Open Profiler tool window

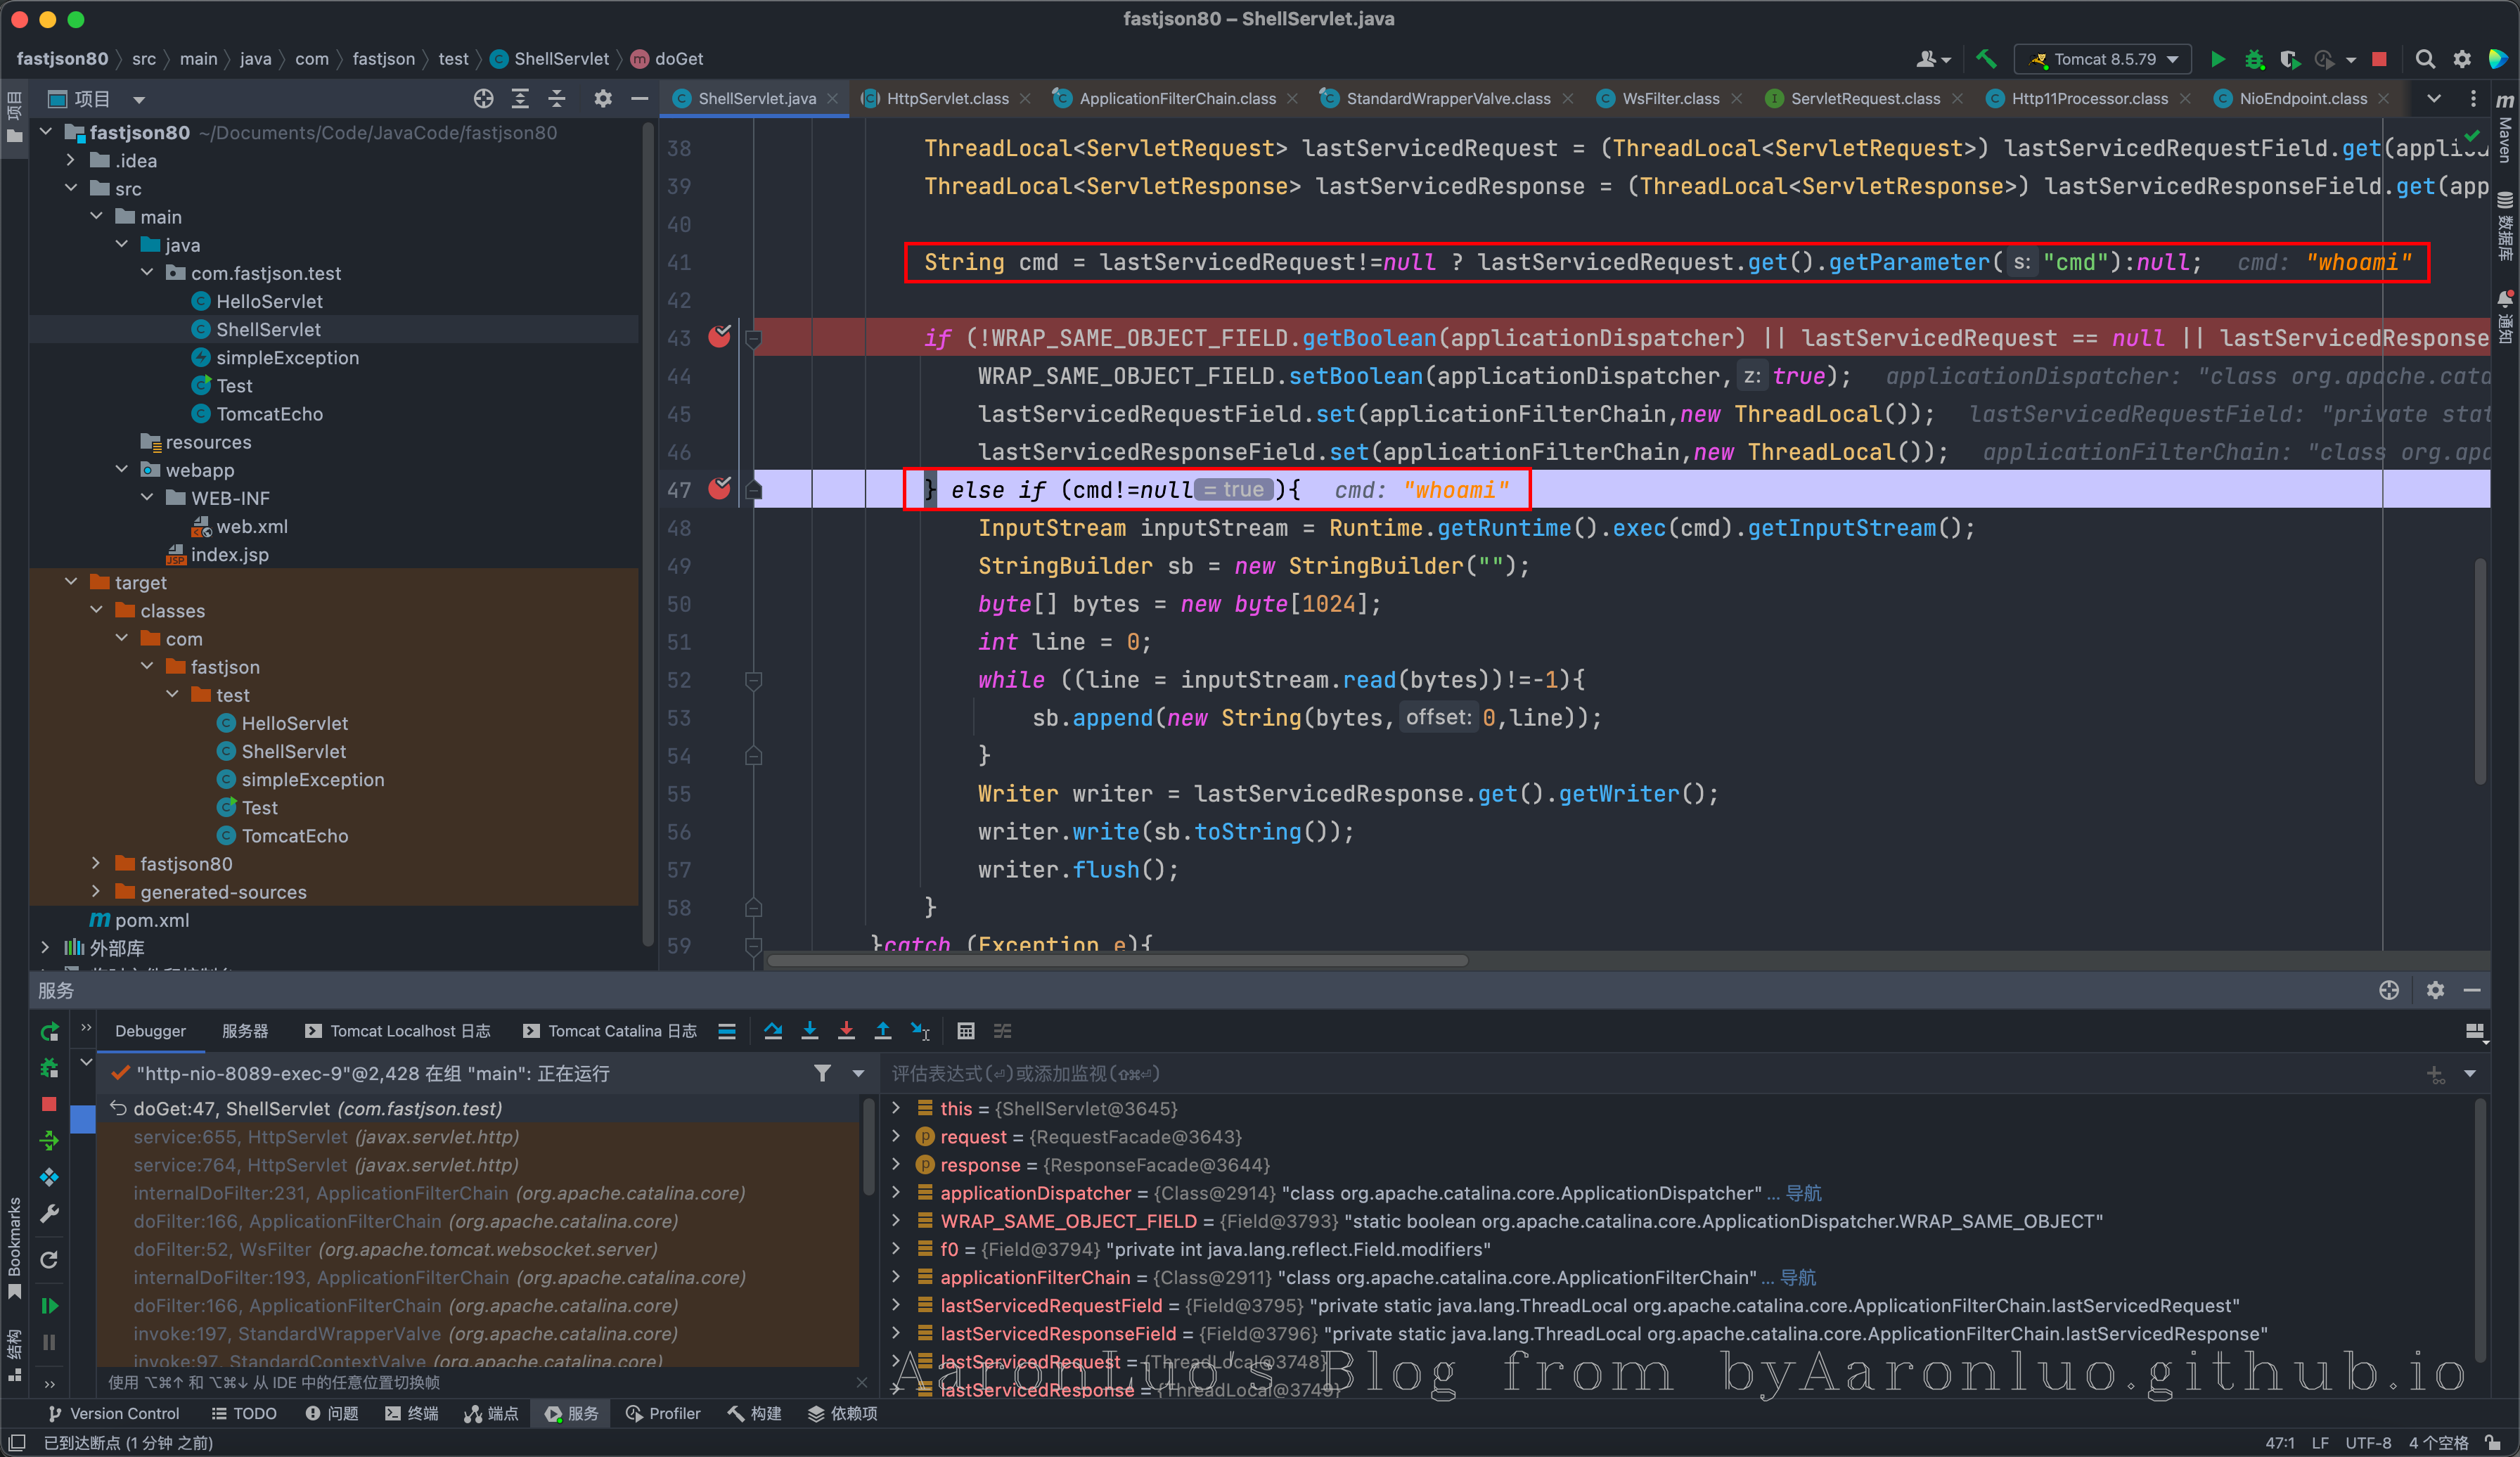click(x=663, y=1413)
